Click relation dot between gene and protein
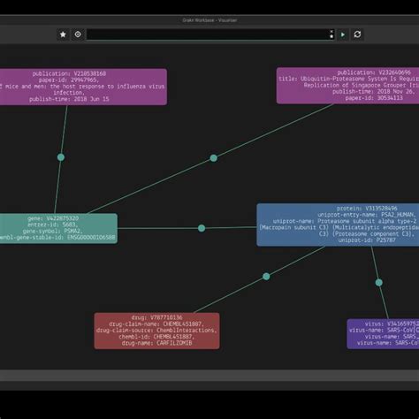This screenshot has width=419, height=419. click(202, 228)
